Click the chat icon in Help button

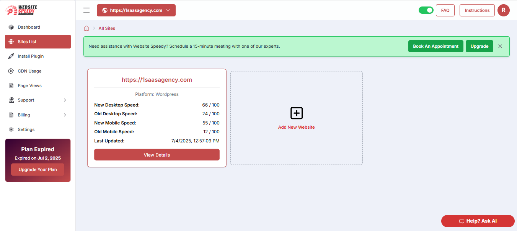click(462, 221)
